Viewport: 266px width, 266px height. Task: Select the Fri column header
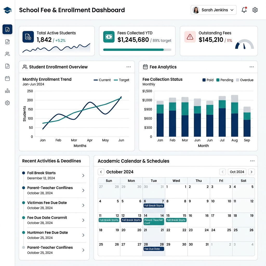coord(221,181)
